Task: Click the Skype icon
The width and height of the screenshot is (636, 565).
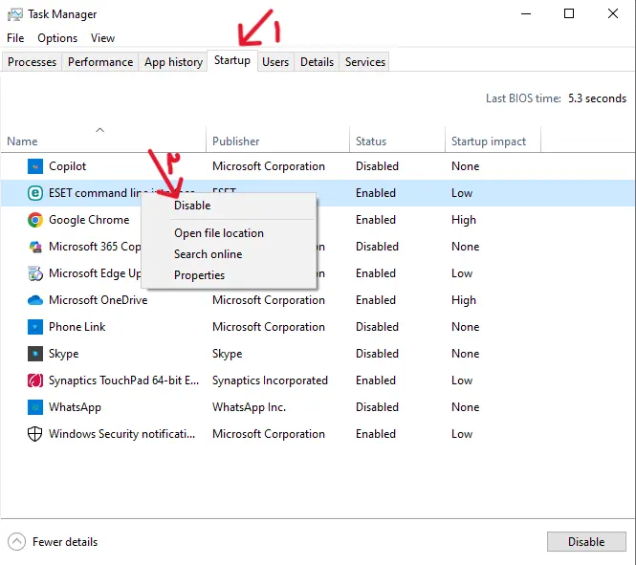Action: [x=34, y=354]
